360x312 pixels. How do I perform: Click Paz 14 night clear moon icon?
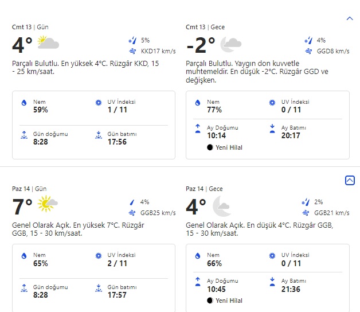click(221, 205)
